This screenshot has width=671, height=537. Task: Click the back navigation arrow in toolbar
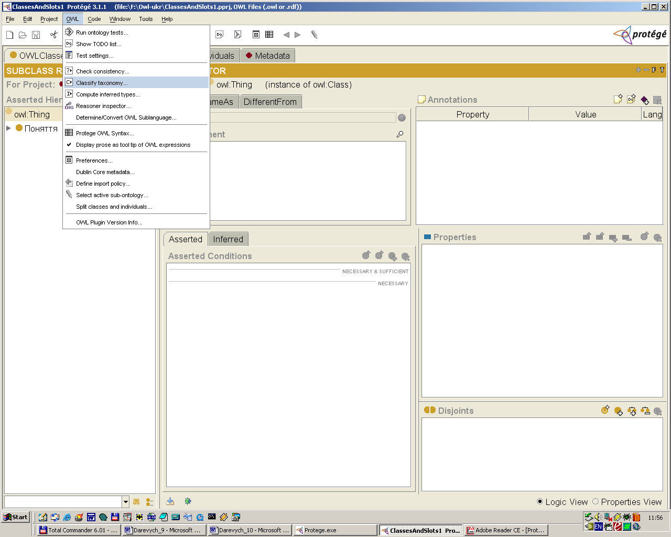[x=286, y=35]
